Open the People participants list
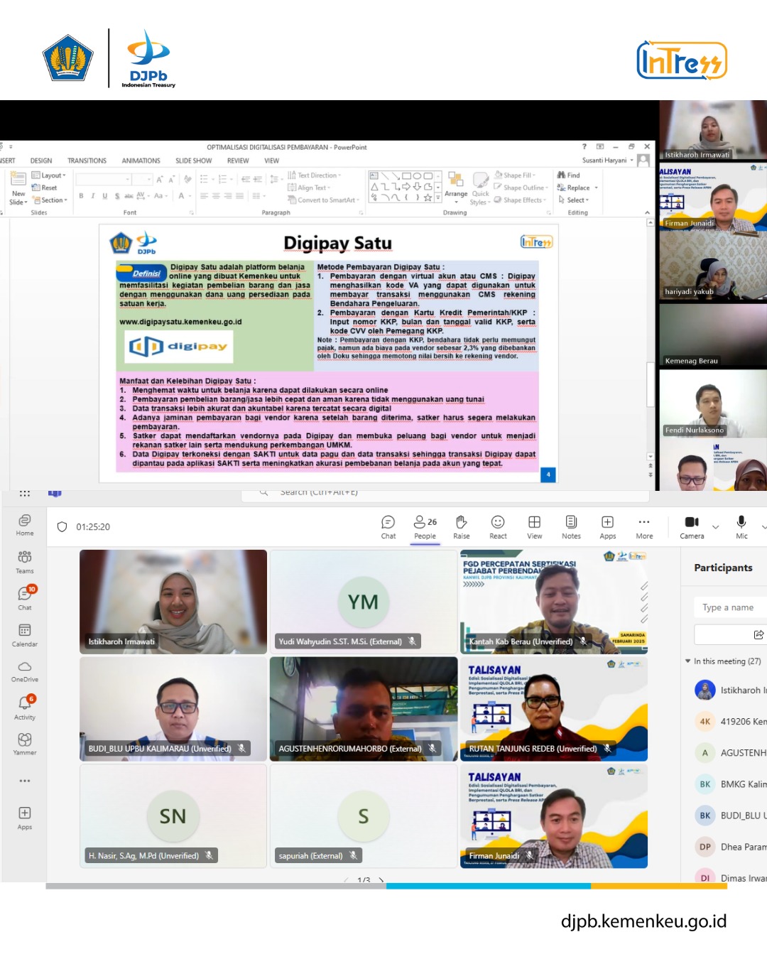This screenshot has width=767, height=959. (425, 527)
